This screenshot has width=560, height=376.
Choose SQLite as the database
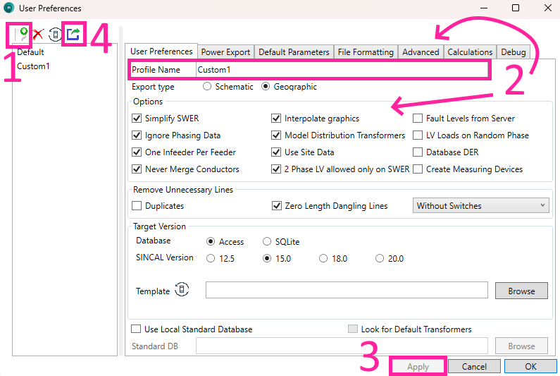point(267,241)
